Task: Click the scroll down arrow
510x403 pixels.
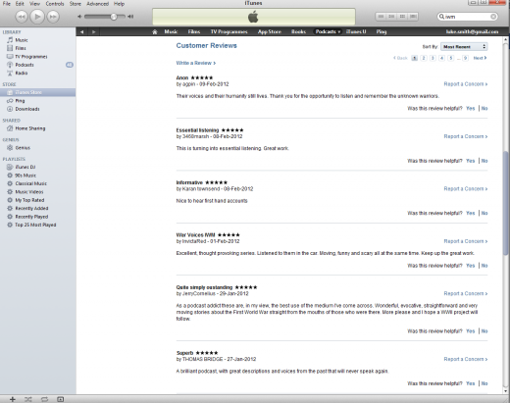Action: coord(506,390)
